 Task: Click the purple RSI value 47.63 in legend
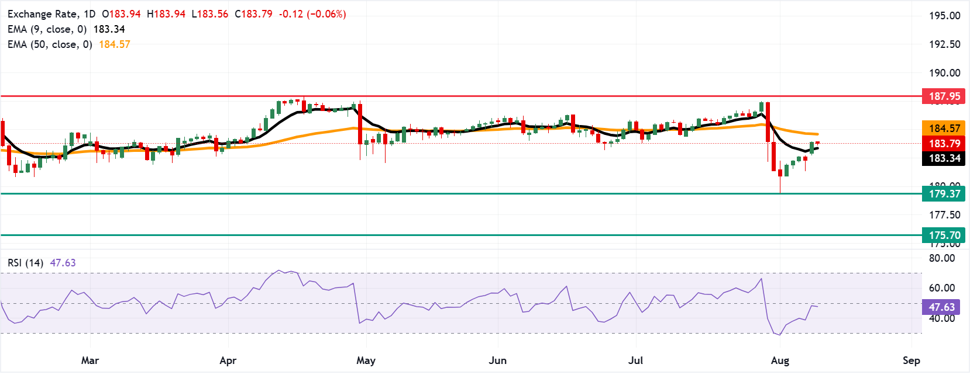[63, 263]
